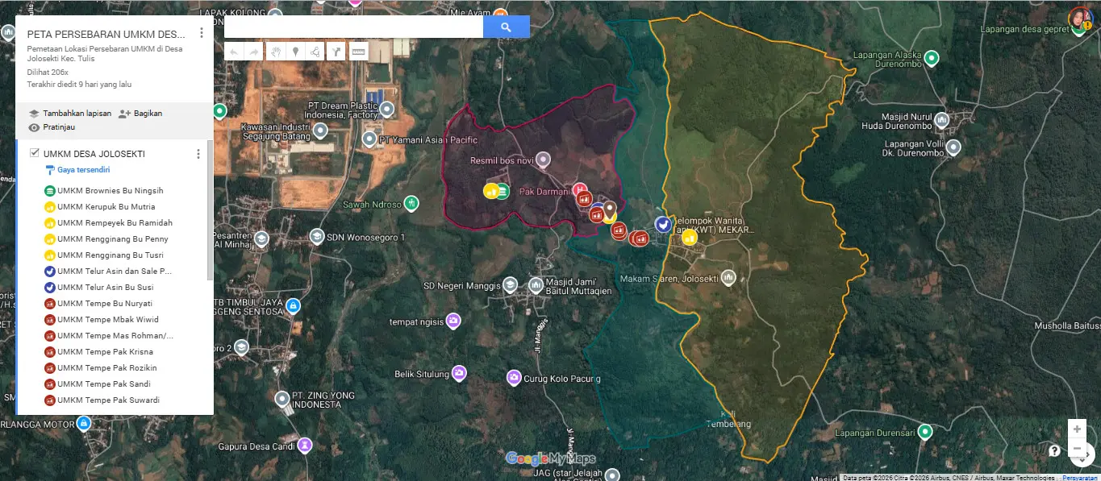The width and height of the screenshot is (1101, 481).
Task: Open the add directions tool
Action: [x=336, y=50]
